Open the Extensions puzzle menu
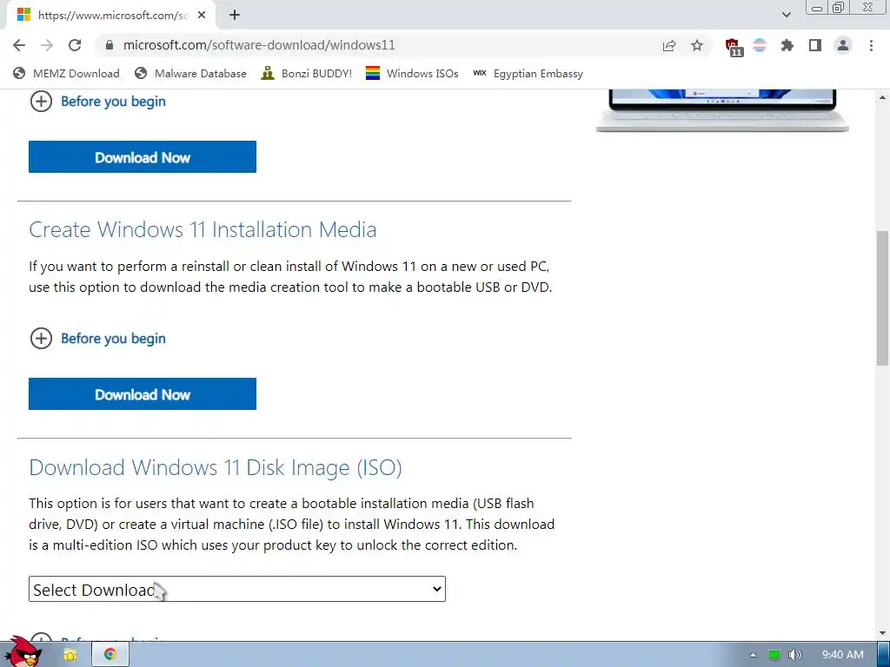This screenshot has width=890, height=667. [787, 45]
